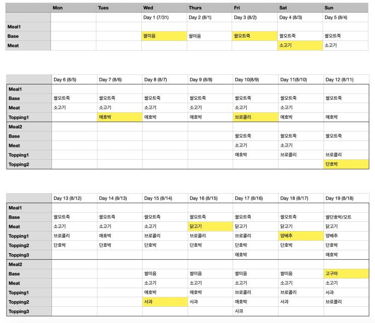The width and height of the screenshot is (375, 323).
Task: Select the yellow 양배추 cell on Day 18
Action: click(301, 236)
